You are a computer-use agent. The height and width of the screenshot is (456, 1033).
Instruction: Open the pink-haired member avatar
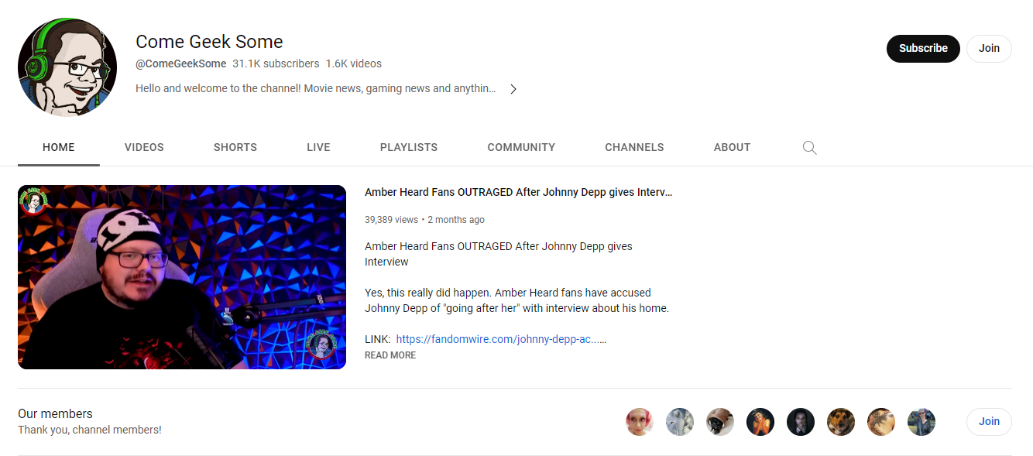tap(640, 422)
